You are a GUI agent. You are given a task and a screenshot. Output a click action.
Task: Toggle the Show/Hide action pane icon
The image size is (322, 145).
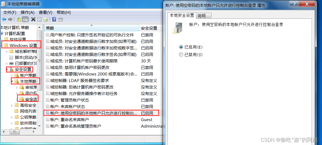(x=60, y=20)
